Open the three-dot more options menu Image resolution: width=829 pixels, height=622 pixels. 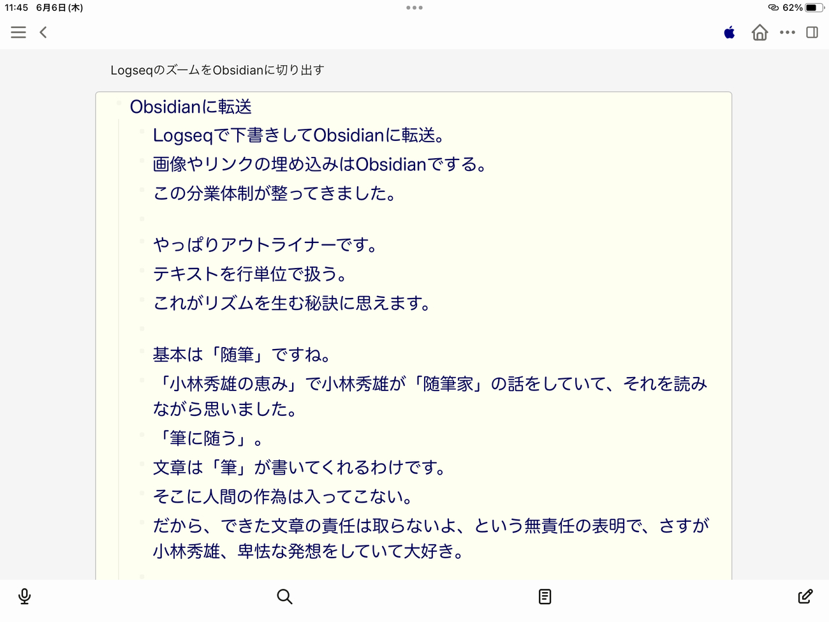point(788,33)
